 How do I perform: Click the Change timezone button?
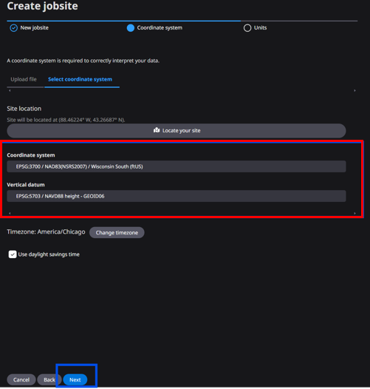[x=117, y=232]
